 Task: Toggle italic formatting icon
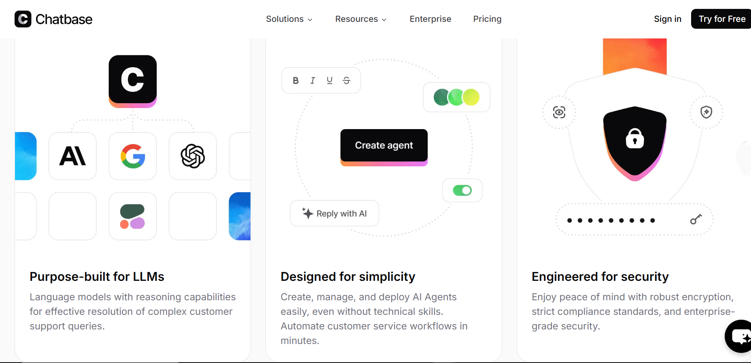point(313,81)
